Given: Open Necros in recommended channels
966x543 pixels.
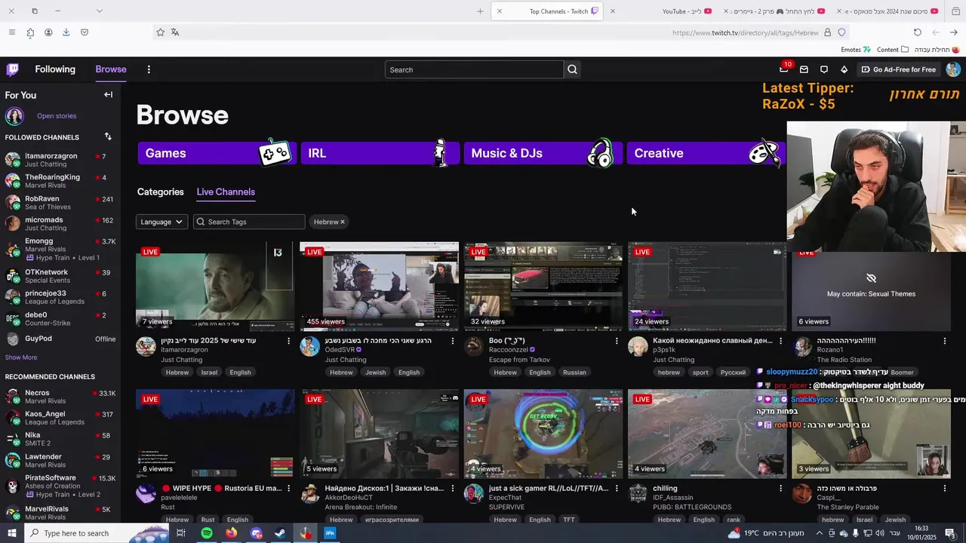Looking at the screenshot, I should [x=60, y=397].
